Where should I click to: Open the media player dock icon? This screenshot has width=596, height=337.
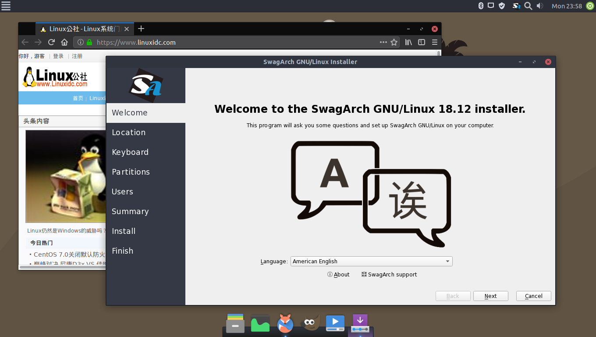pyautogui.click(x=335, y=323)
